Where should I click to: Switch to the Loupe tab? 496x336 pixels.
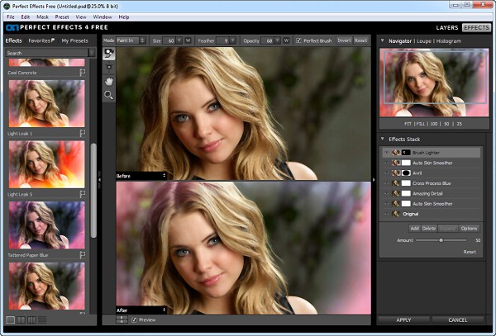coord(424,41)
